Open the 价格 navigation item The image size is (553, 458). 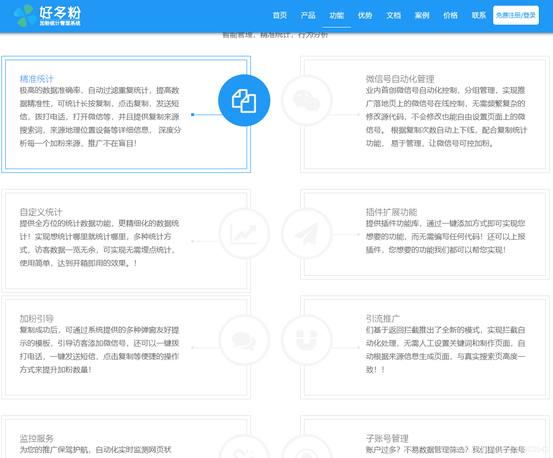451,16
